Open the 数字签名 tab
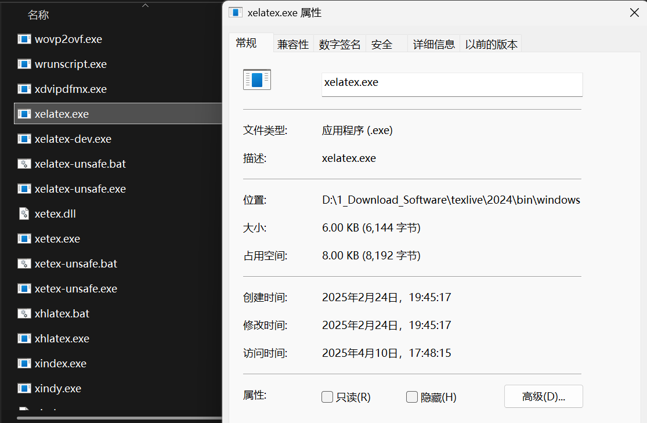 (340, 45)
